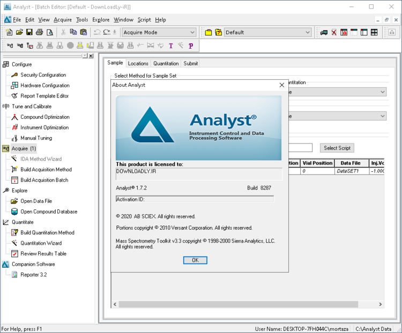Switch to the Quantitation tab
Image resolution: width=402 pixels, height=333 pixels.
(x=166, y=63)
